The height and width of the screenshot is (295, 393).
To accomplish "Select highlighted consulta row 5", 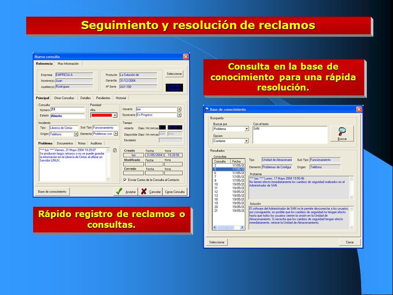I will coord(228,169).
